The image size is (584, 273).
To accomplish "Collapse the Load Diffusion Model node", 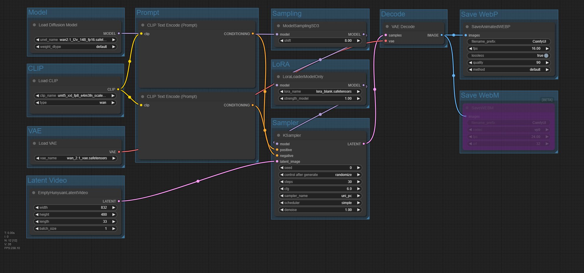I will [x=34, y=25].
